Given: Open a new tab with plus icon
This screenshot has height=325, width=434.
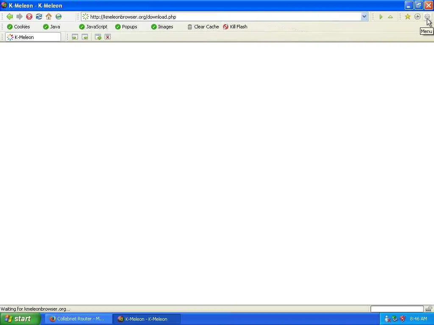Looking at the screenshot, I should coord(98,37).
